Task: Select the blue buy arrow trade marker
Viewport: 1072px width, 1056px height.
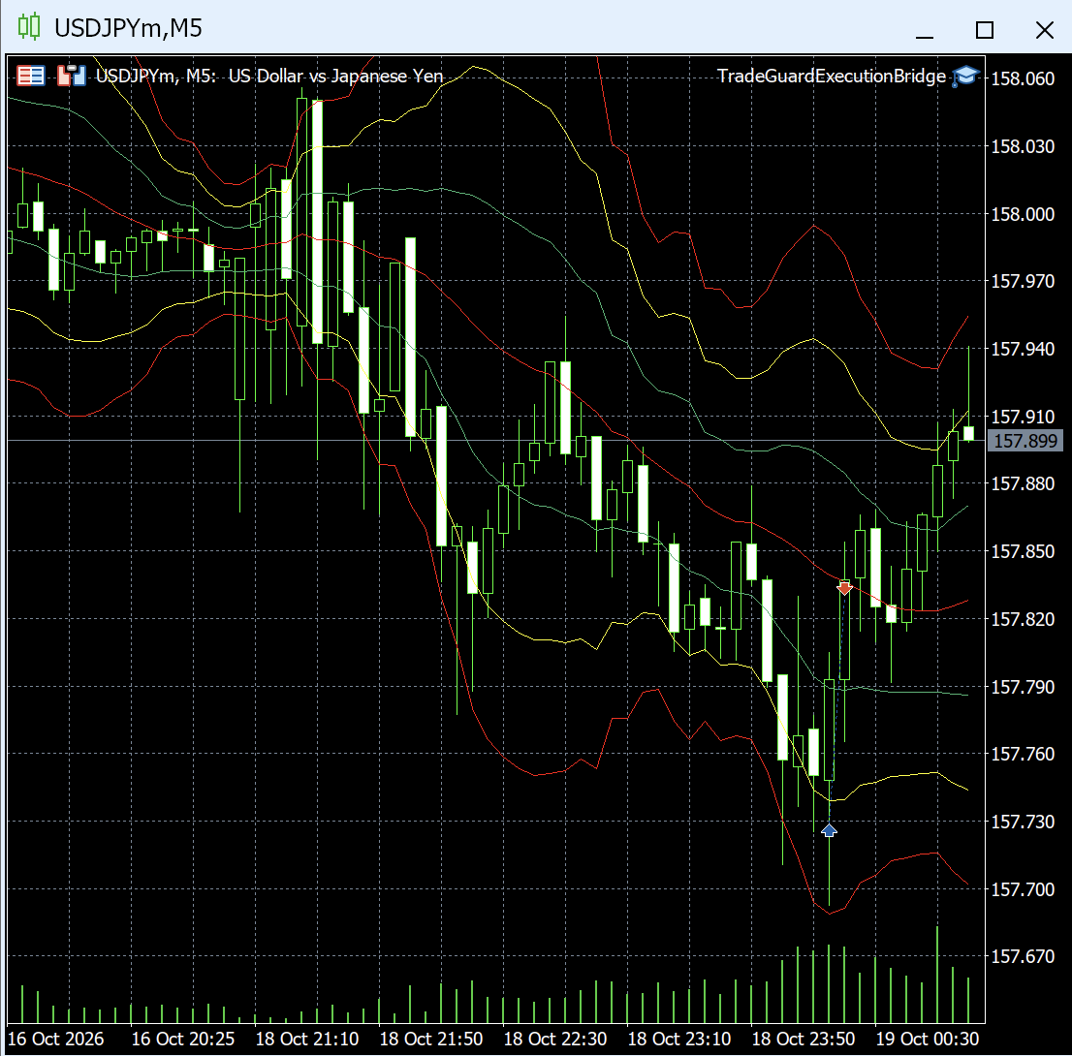Action: click(x=829, y=830)
